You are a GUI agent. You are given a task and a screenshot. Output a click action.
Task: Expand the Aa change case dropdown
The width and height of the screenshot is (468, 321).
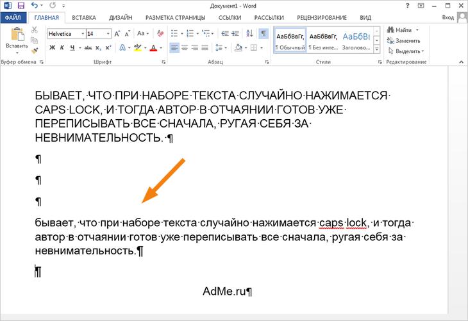(143, 33)
